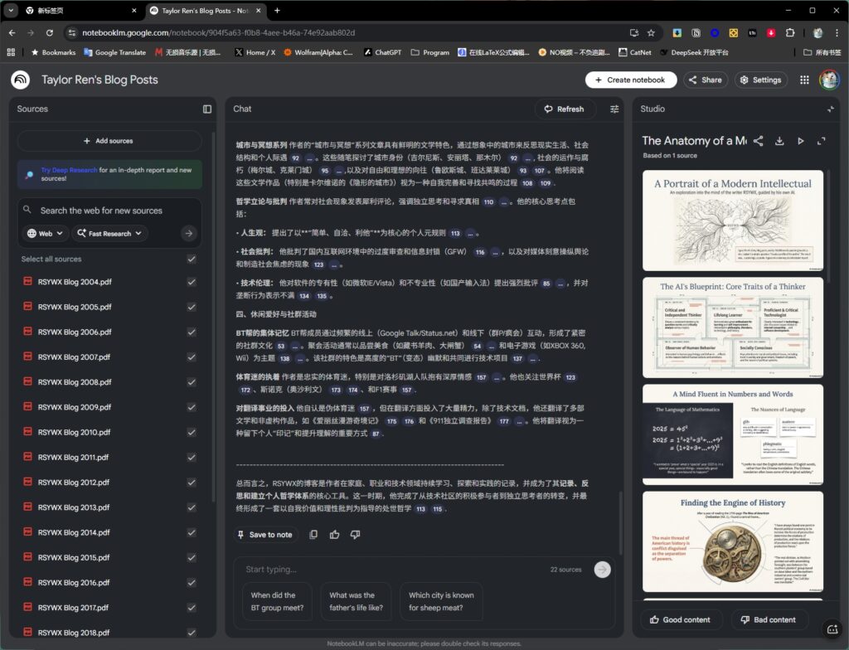Viewport: 849px width, 650px height.
Task: Collapse the Sources panel
Action: click(207, 109)
